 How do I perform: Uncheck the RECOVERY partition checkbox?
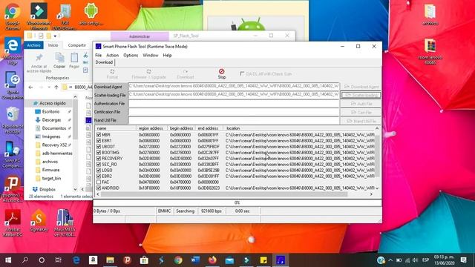coord(99,158)
